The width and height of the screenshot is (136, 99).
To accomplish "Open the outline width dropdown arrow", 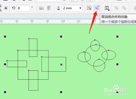I will (80, 8).
